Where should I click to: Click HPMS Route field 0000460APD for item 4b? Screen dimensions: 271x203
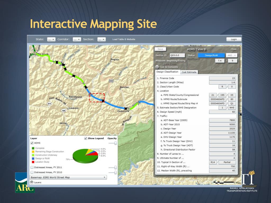(x=218, y=99)
